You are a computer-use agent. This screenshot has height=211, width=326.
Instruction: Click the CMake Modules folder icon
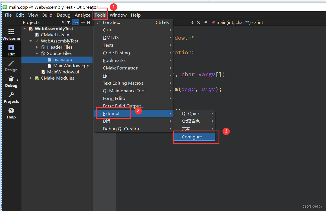click(37, 78)
